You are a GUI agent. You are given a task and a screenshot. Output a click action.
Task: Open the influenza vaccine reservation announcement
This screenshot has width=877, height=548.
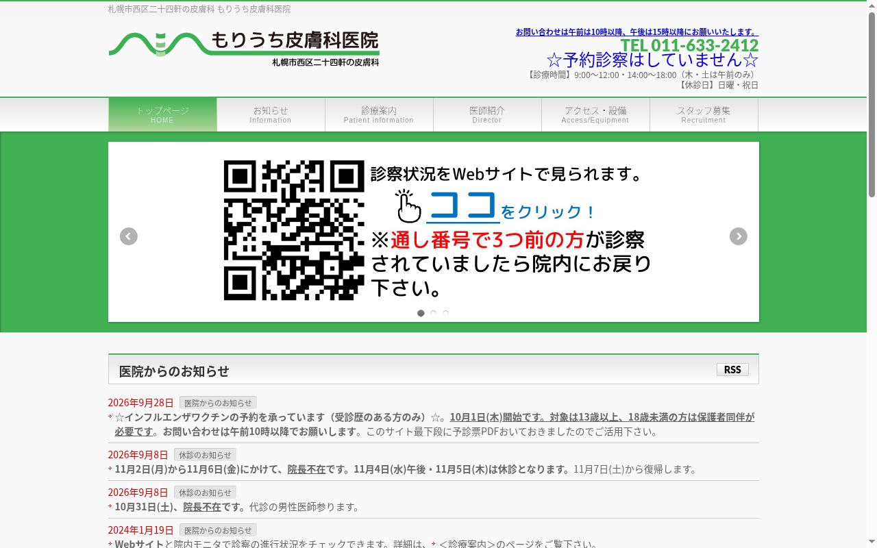pyautogui.click(x=434, y=424)
